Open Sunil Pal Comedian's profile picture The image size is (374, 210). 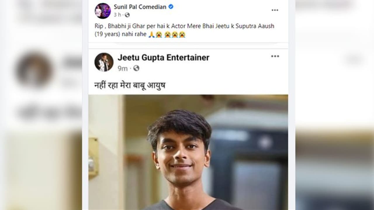coord(103,11)
